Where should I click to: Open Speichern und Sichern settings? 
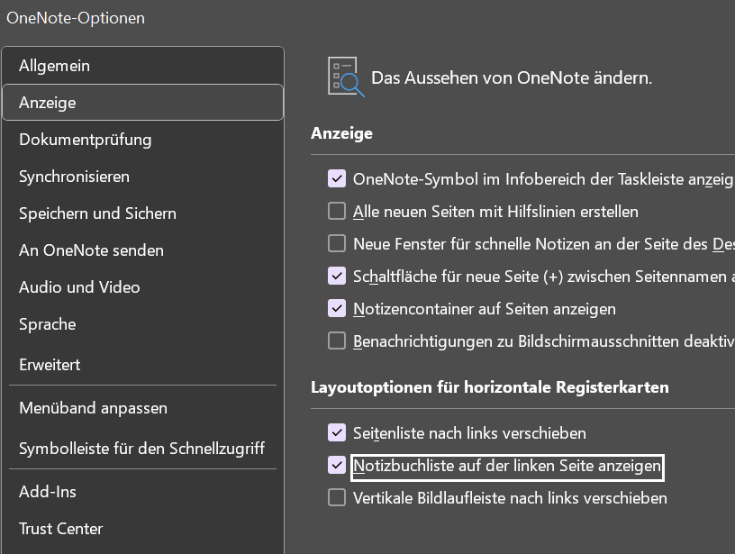coord(143,213)
